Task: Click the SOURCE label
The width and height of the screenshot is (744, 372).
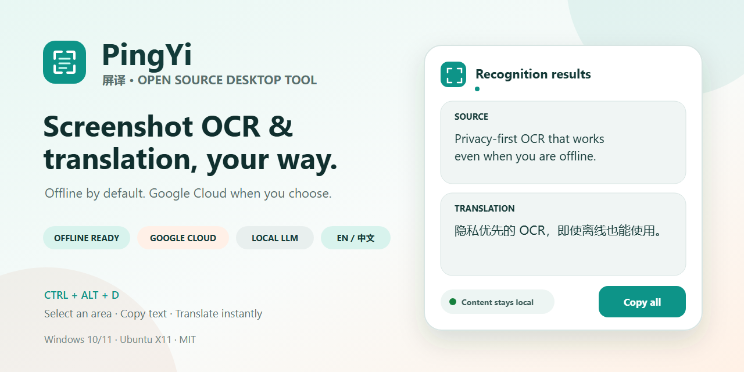Action: click(471, 117)
